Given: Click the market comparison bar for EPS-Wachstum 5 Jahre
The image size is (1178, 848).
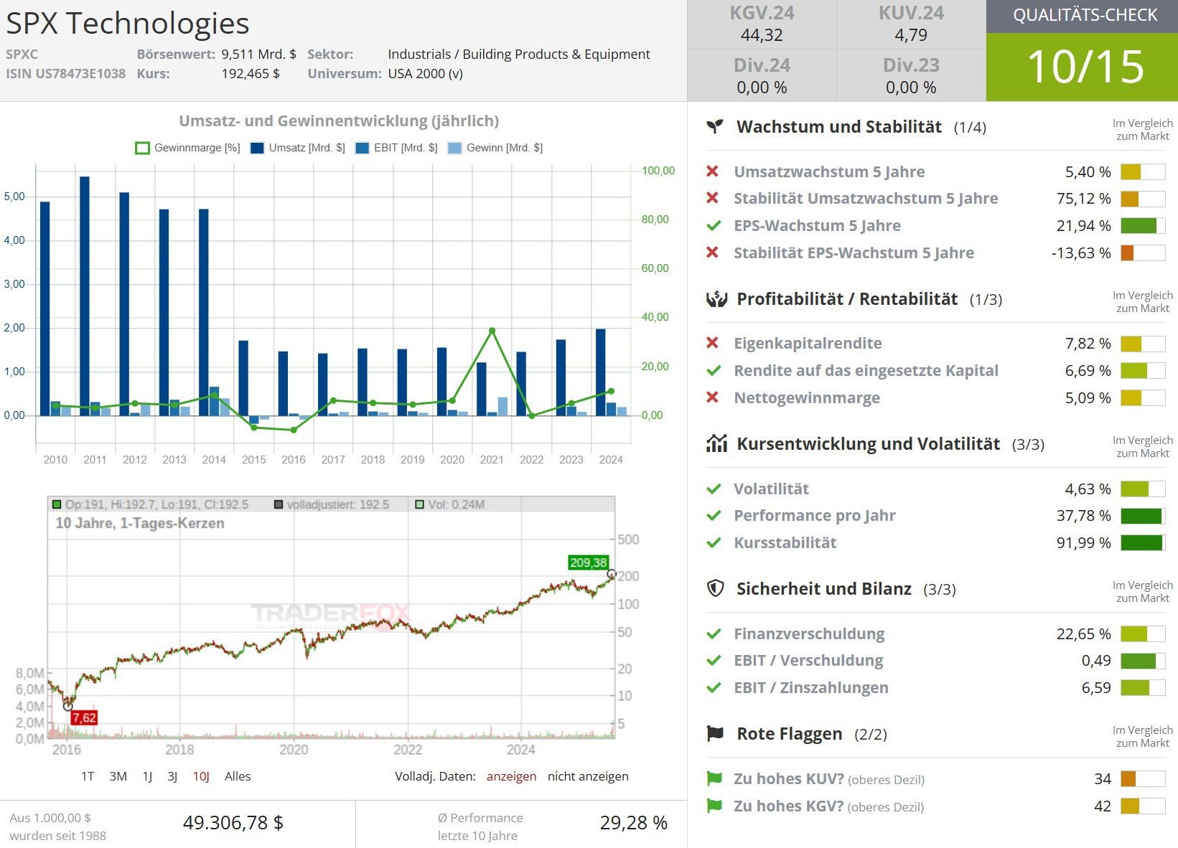Looking at the screenshot, I should tap(1143, 225).
